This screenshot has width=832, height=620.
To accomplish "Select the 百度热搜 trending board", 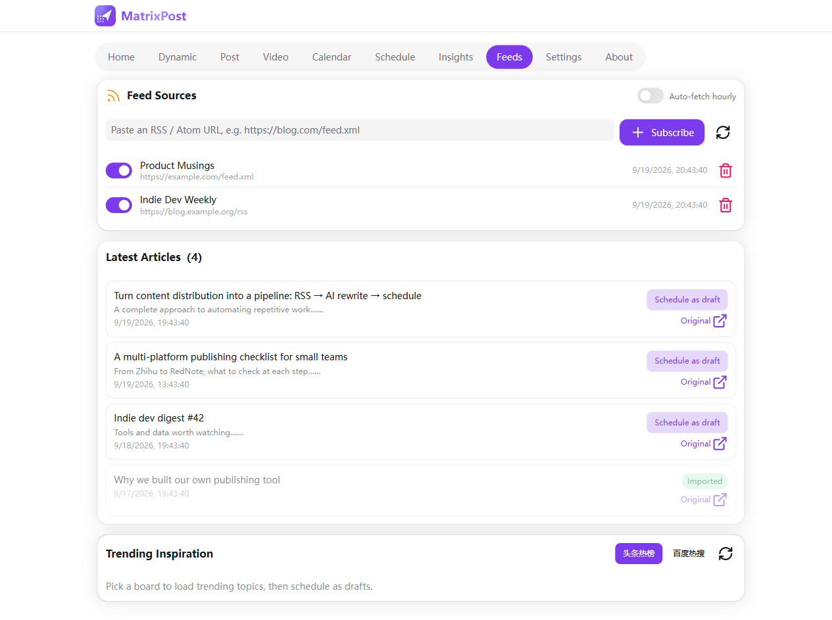I will click(689, 554).
